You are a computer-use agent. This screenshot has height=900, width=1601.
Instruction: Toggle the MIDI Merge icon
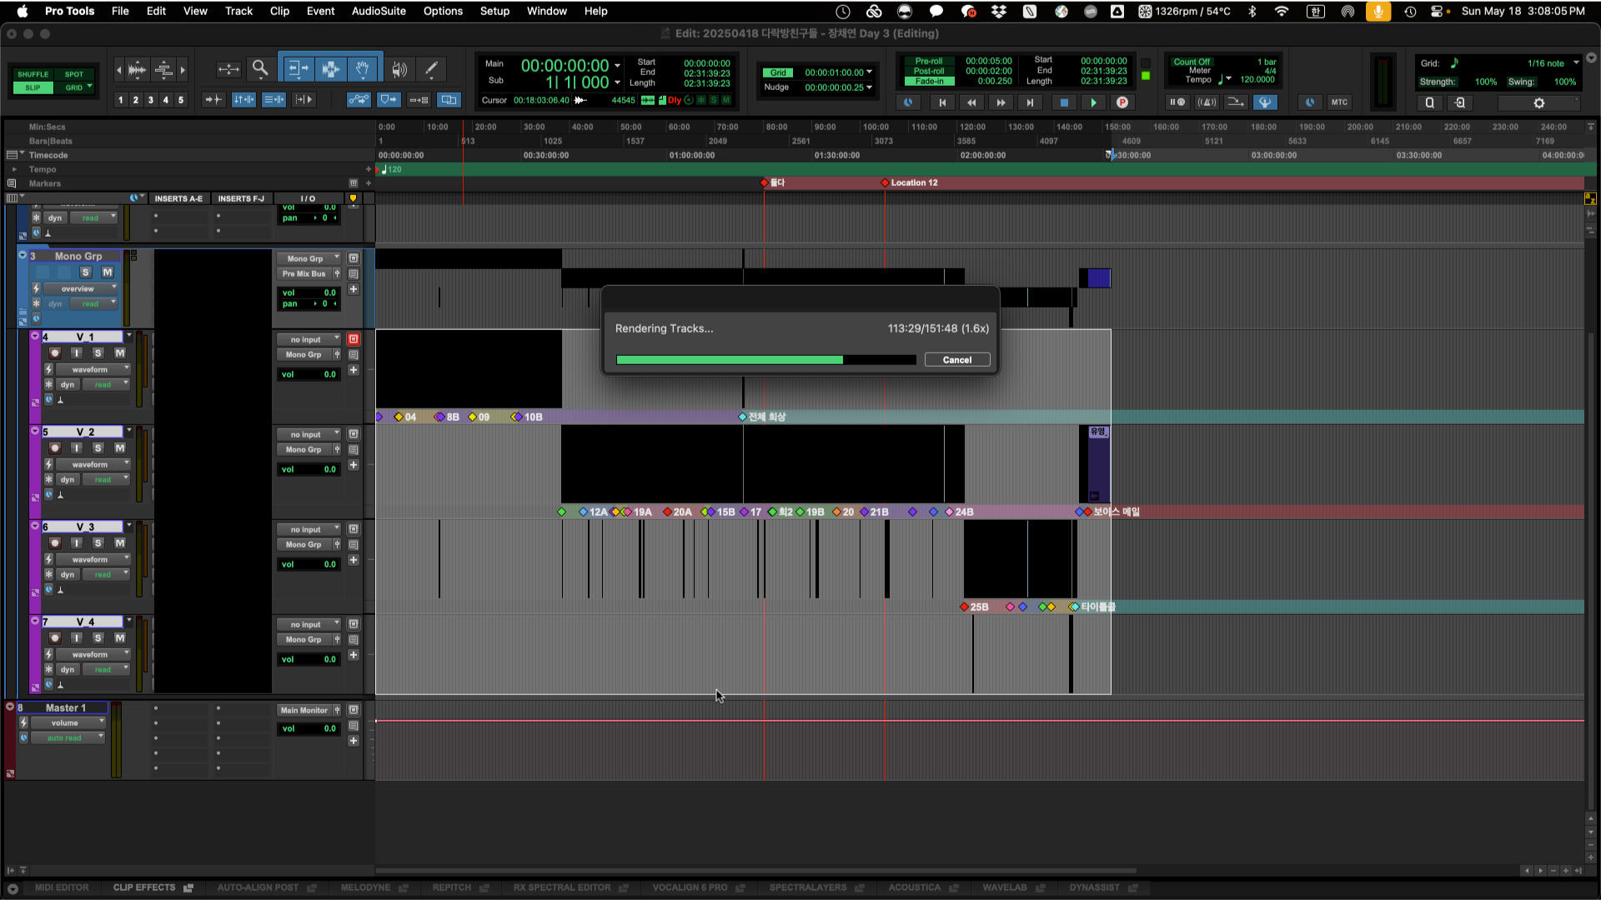[1236, 102]
